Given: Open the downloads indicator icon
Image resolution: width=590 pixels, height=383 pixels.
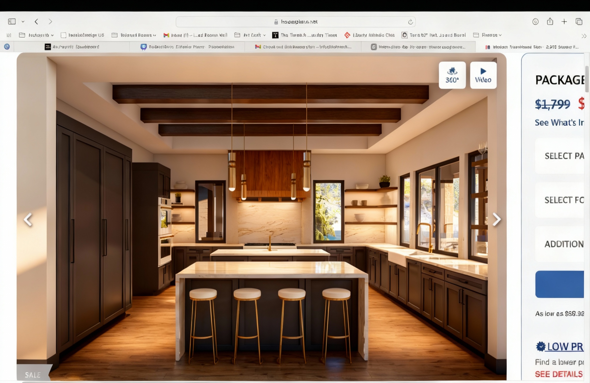Looking at the screenshot, I should point(535,22).
